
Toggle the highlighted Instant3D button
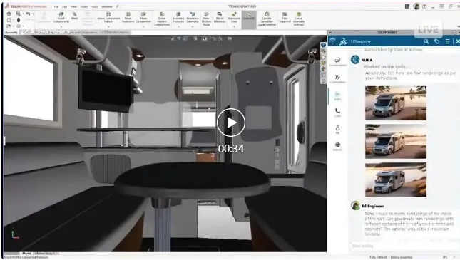click(x=249, y=19)
